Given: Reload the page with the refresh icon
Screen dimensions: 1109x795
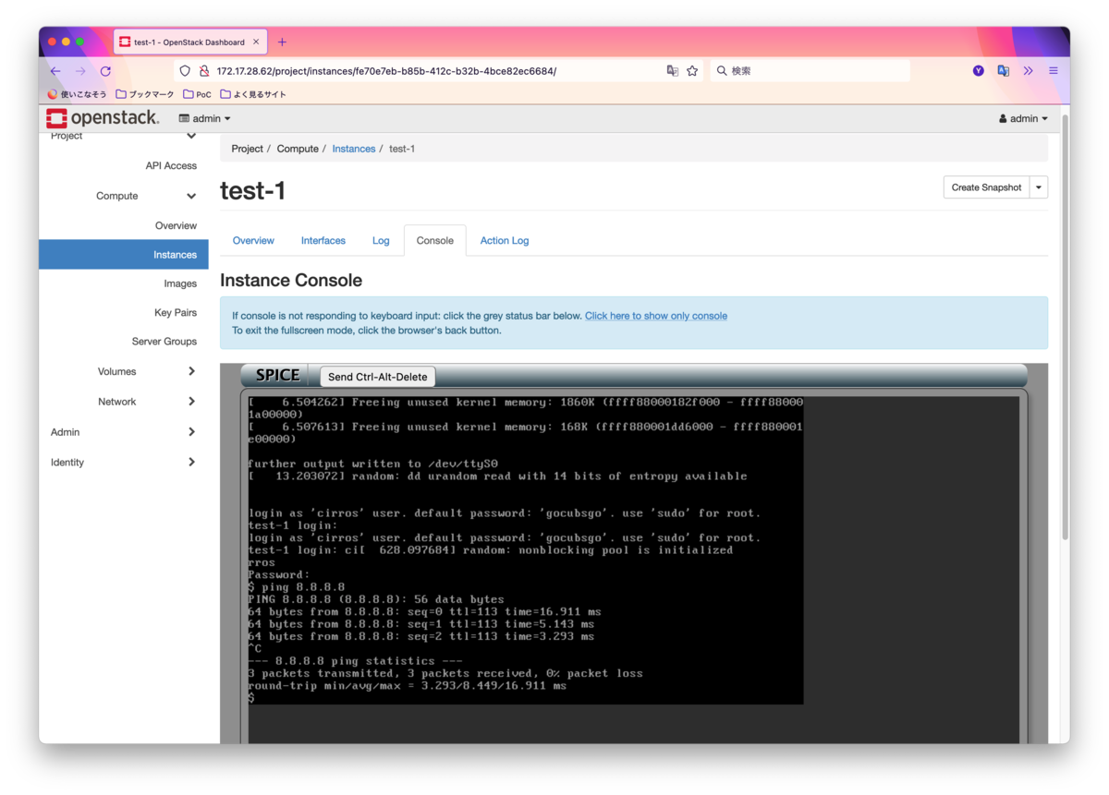Looking at the screenshot, I should 105,71.
